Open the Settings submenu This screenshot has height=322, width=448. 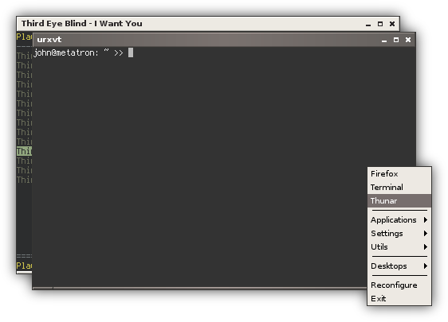coord(399,234)
